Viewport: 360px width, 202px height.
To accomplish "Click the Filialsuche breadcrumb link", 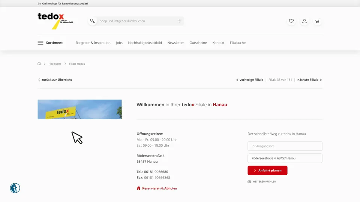I will [55, 64].
